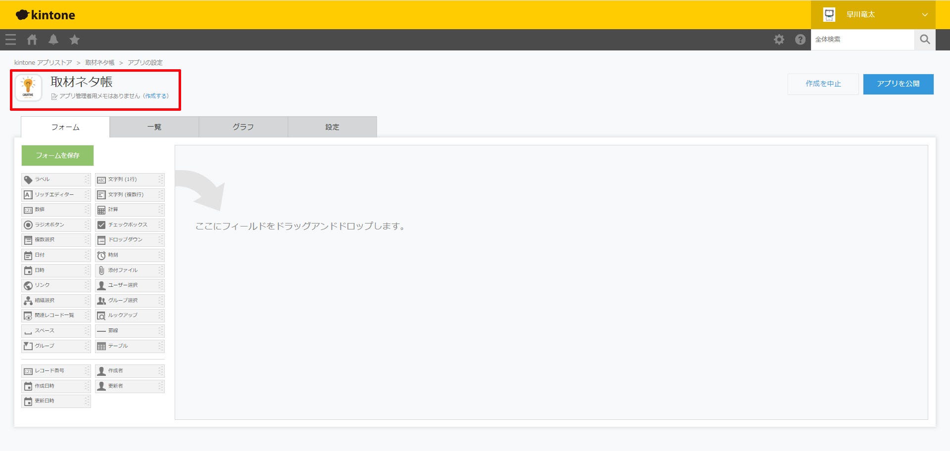The height and width of the screenshot is (451, 950).
Task: Open the help question mark icon
Action: point(800,40)
